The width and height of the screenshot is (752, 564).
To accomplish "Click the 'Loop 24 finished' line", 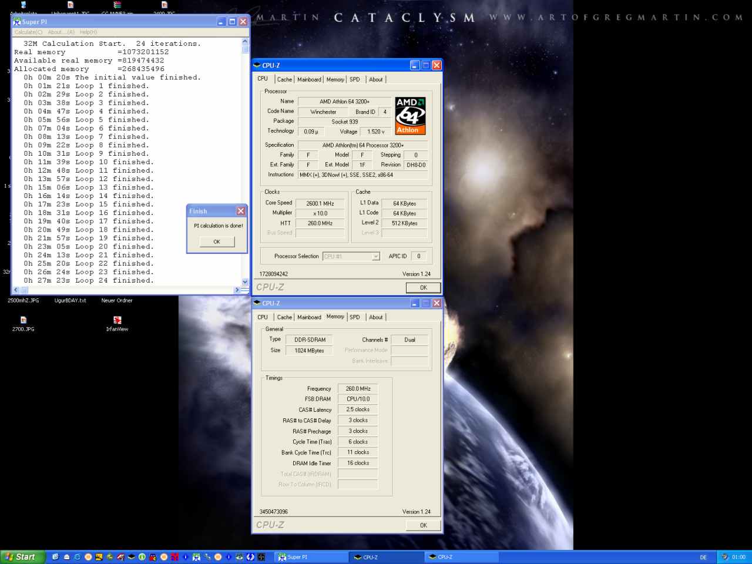I will pyautogui.click(x=88, y=280).
